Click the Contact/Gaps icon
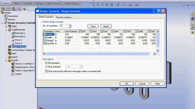The height and width of the screenshot is (109, 195). [9, 50]
